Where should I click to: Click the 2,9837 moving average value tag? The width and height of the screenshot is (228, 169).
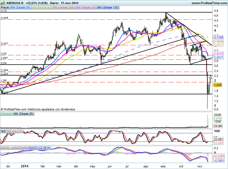(x=218, y=57)
